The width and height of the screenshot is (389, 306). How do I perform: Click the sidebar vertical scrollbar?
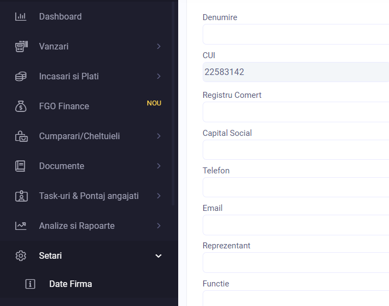click(173, 104)
